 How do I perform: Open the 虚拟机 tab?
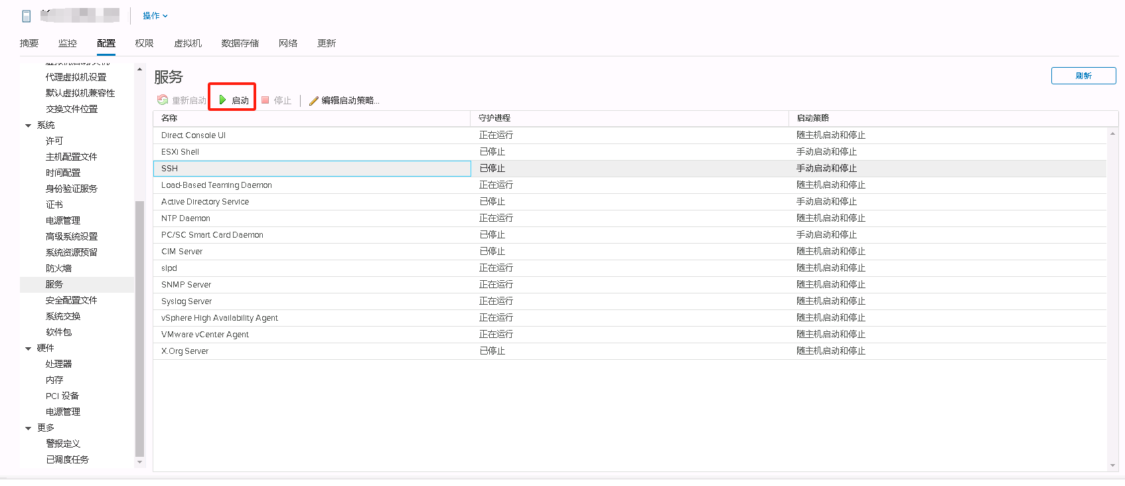(188, 43)
